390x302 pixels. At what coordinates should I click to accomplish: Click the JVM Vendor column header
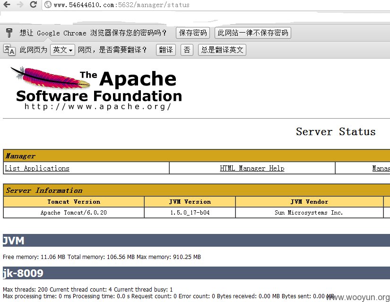tap(310, 202)
